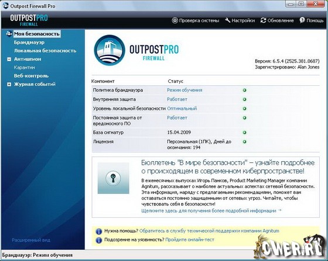Click Работает link for Внутренняя защита
This screenshot has height=261, width=328.
coord(177,99)
